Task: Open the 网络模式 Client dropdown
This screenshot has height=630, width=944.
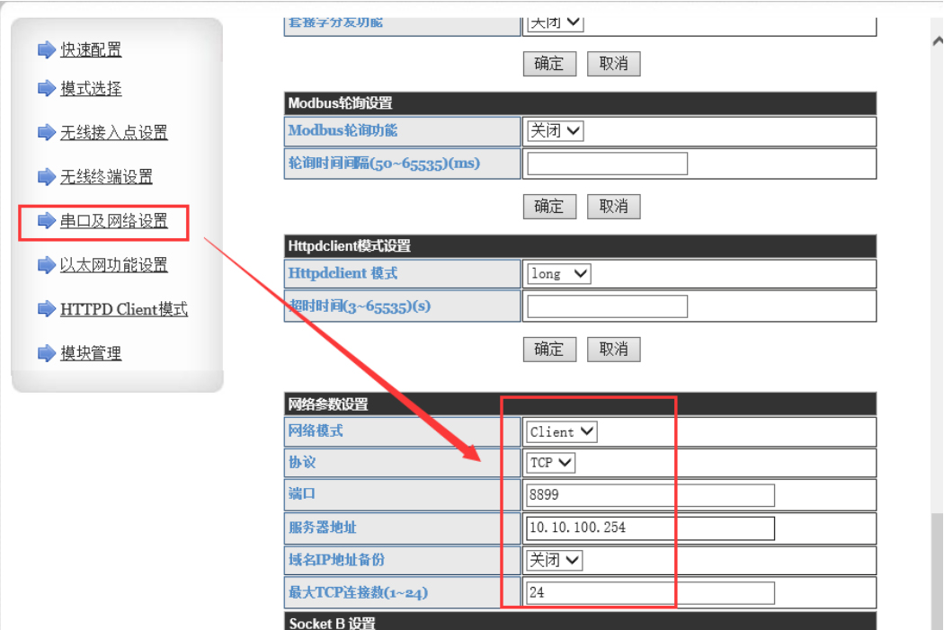Action: (562, 432)
